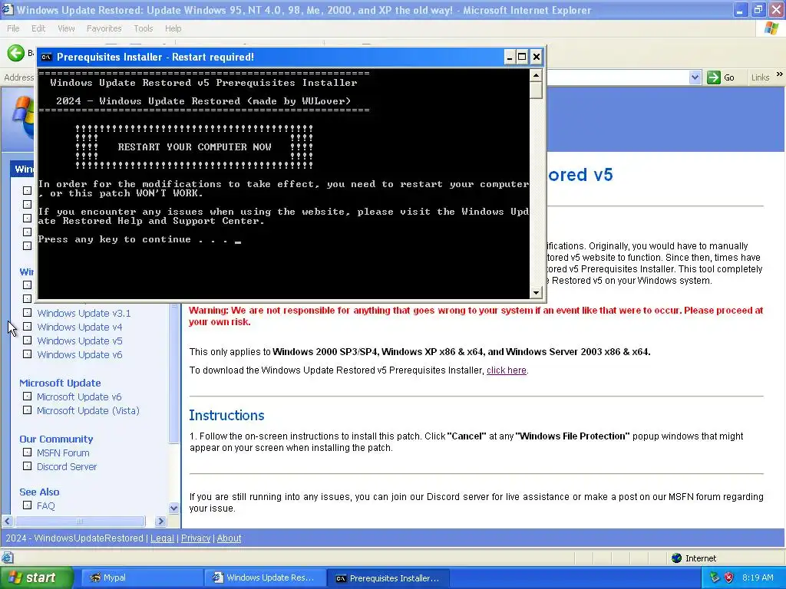
Task: Click sidebar horizontal scroll right arrow
Action: [160, 521]
